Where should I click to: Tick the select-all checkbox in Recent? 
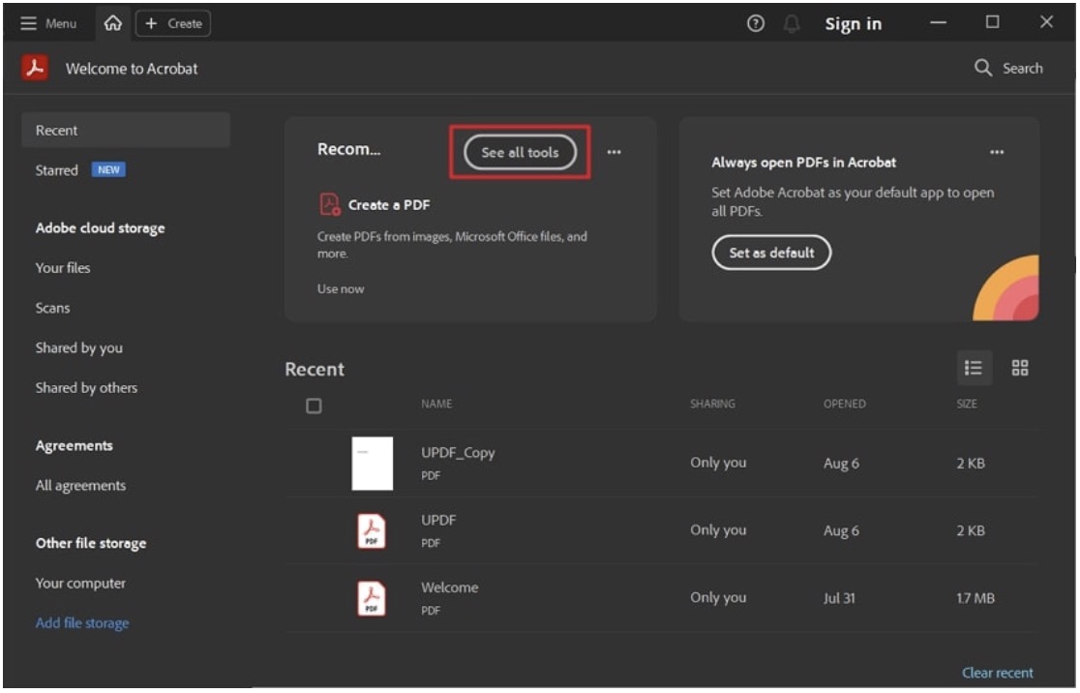pos(314,406)
